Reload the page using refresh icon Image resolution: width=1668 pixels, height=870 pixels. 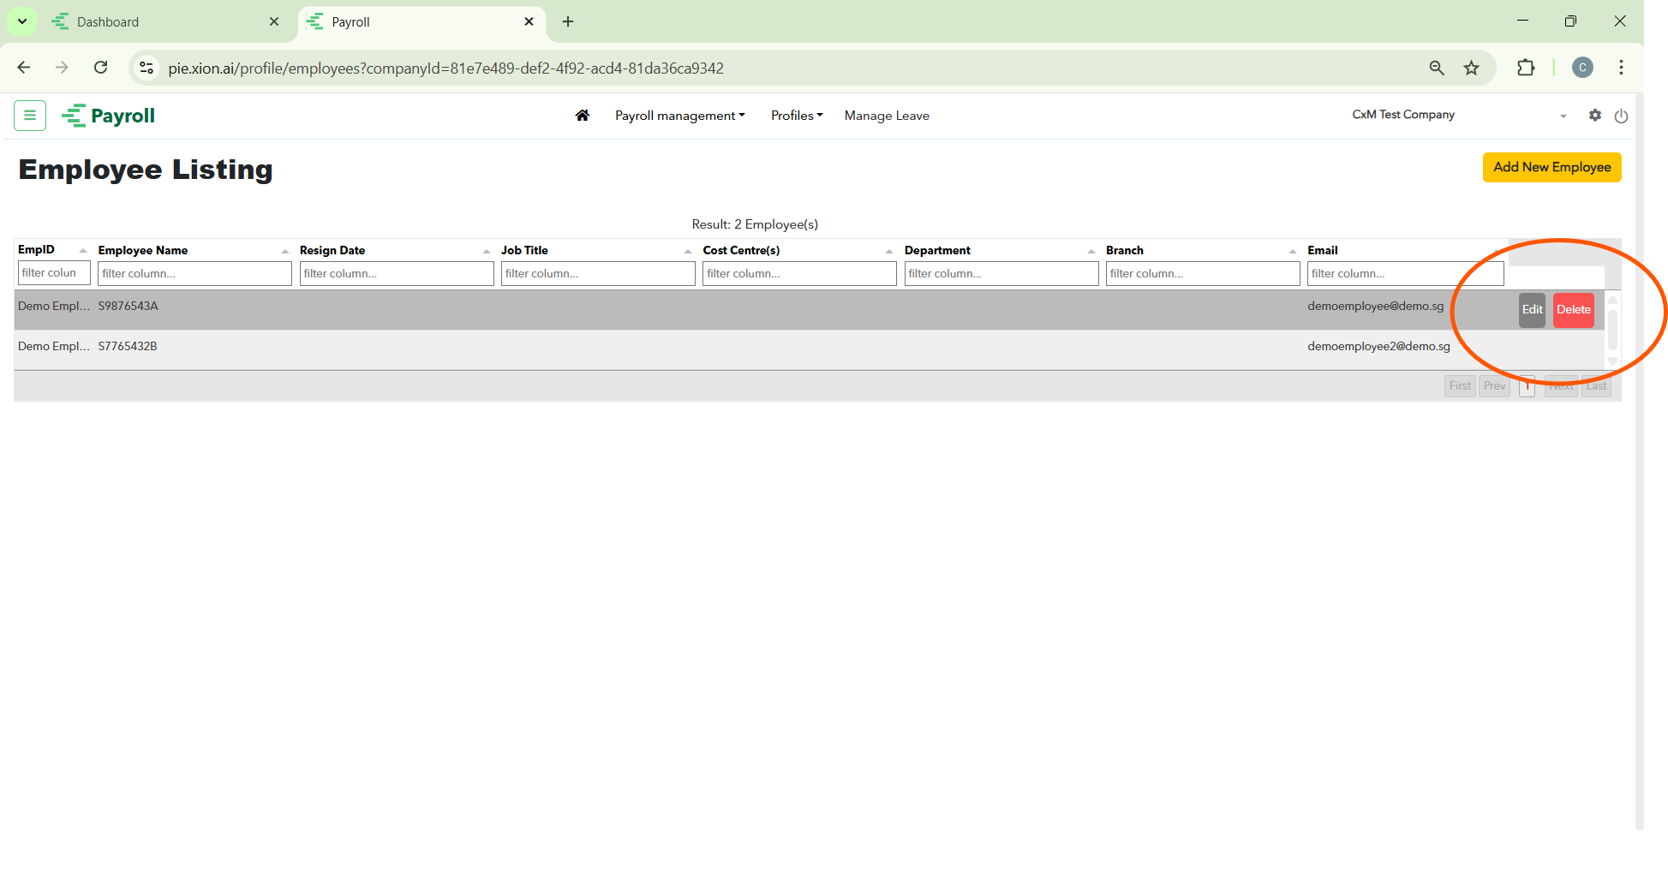pos(101,68)
